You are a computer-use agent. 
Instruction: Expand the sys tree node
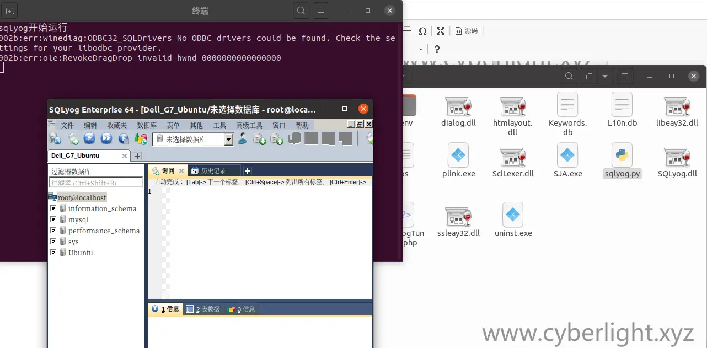[53, 242]
